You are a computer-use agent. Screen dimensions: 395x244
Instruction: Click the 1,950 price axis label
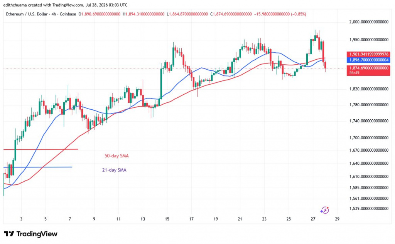point(369,40)
